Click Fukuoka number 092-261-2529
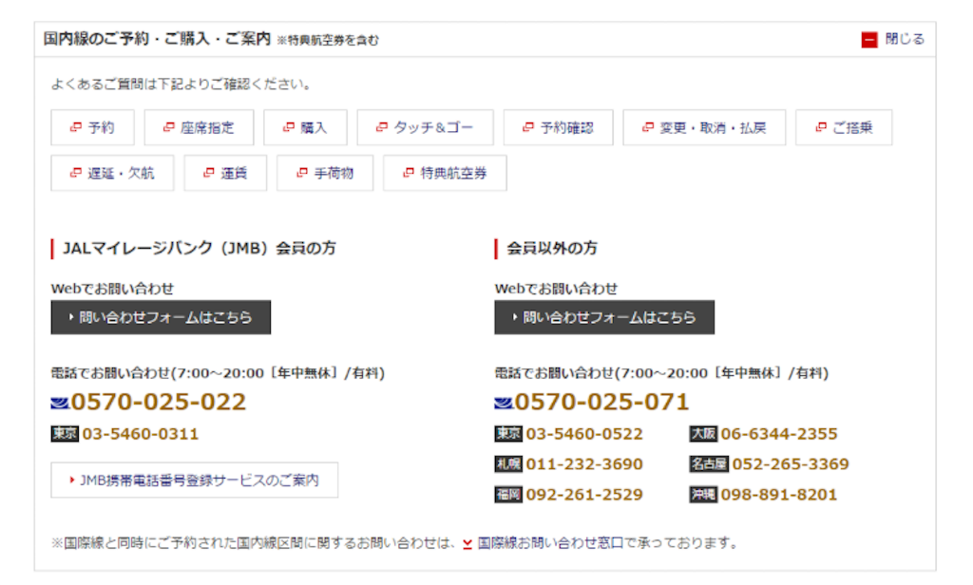 pos(584,495)
